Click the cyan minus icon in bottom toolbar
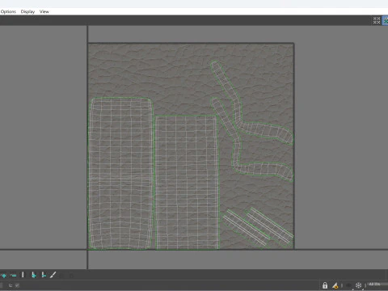Image resolution: width=388 pixels, height=291 pixels. pos(13,276)
